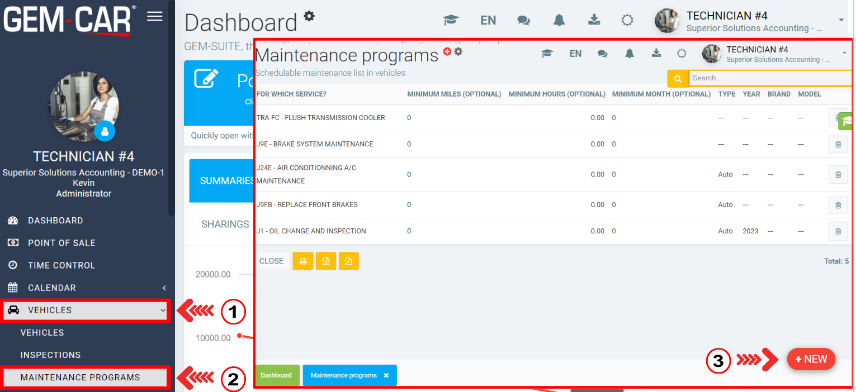Open notifications bell in Maintenance programs header

coord(630,54)
